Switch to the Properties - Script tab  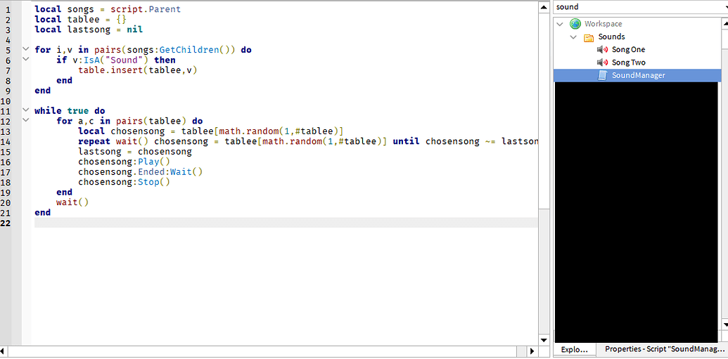pyautogui.click(x=663, y=348)
